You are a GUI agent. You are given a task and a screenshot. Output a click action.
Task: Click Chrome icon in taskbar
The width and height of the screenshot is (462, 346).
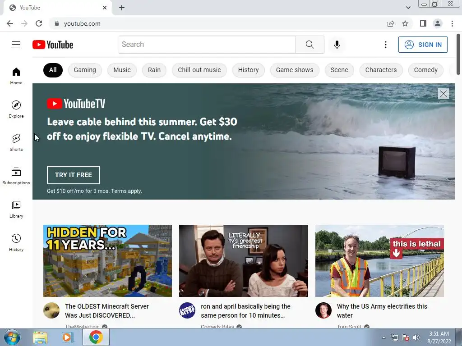pyautogui.click(x=96, y=337)
